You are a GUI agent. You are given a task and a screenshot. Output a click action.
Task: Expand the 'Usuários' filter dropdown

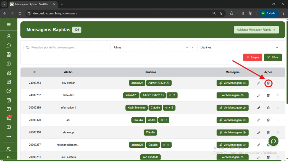coord(239,48)
